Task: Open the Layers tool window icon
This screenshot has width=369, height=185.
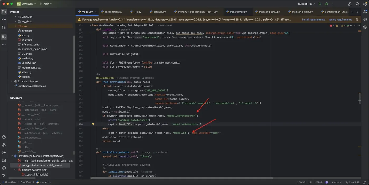Action: (x=4, y=145)
